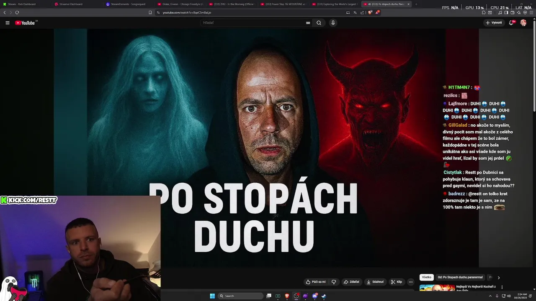This screenshot has width=536, height=301.
Task: Reload the current page
Action: pos(17,13)
